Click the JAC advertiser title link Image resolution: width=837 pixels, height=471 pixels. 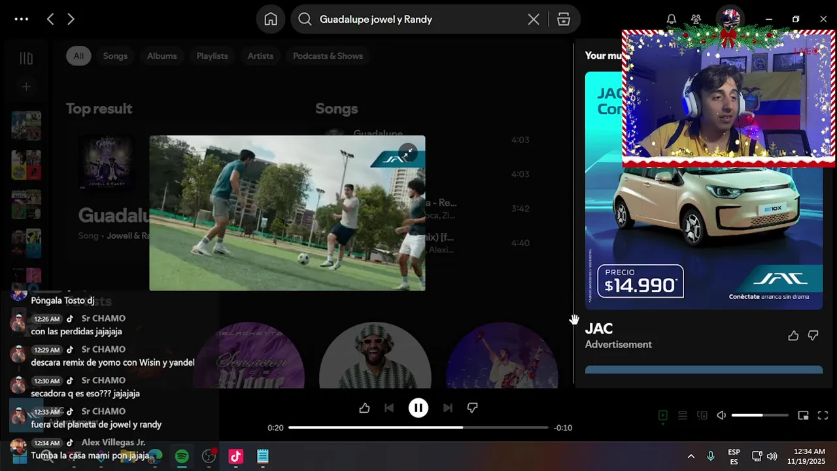(598, 328)
